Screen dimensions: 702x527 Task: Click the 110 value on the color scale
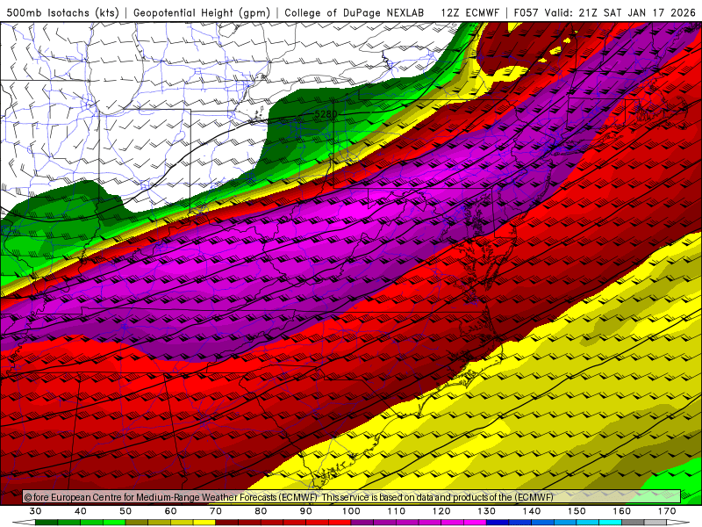(397, 511)
